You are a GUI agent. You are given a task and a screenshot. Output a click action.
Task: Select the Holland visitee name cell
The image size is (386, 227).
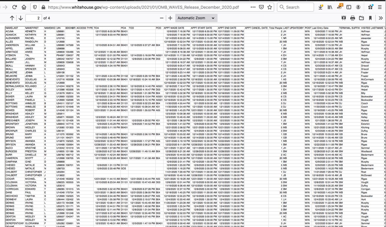(365, 120)
